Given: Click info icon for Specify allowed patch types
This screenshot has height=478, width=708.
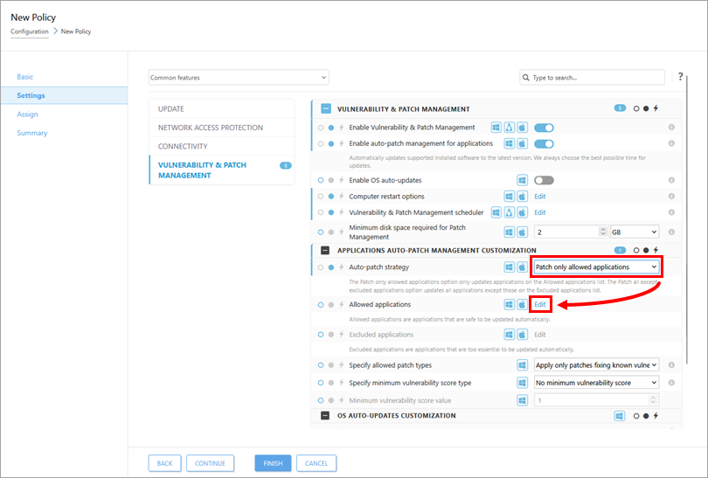Looking at the screenshot, I should coord(671,365).
